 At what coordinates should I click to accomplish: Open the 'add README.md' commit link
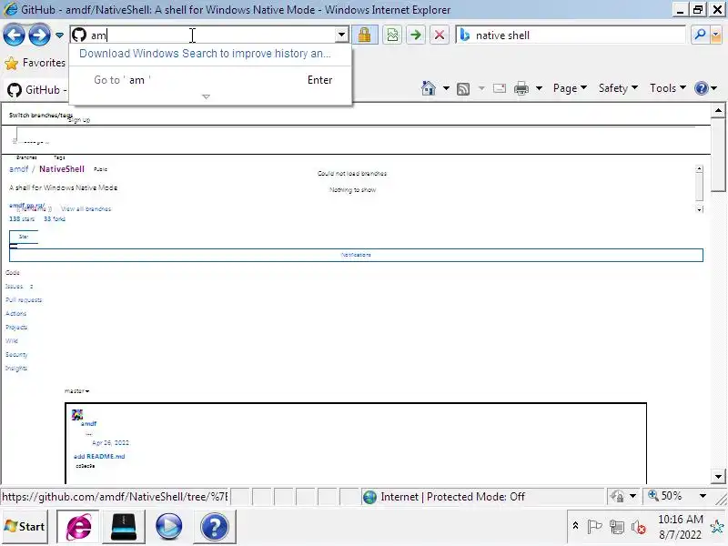[99, 457]
